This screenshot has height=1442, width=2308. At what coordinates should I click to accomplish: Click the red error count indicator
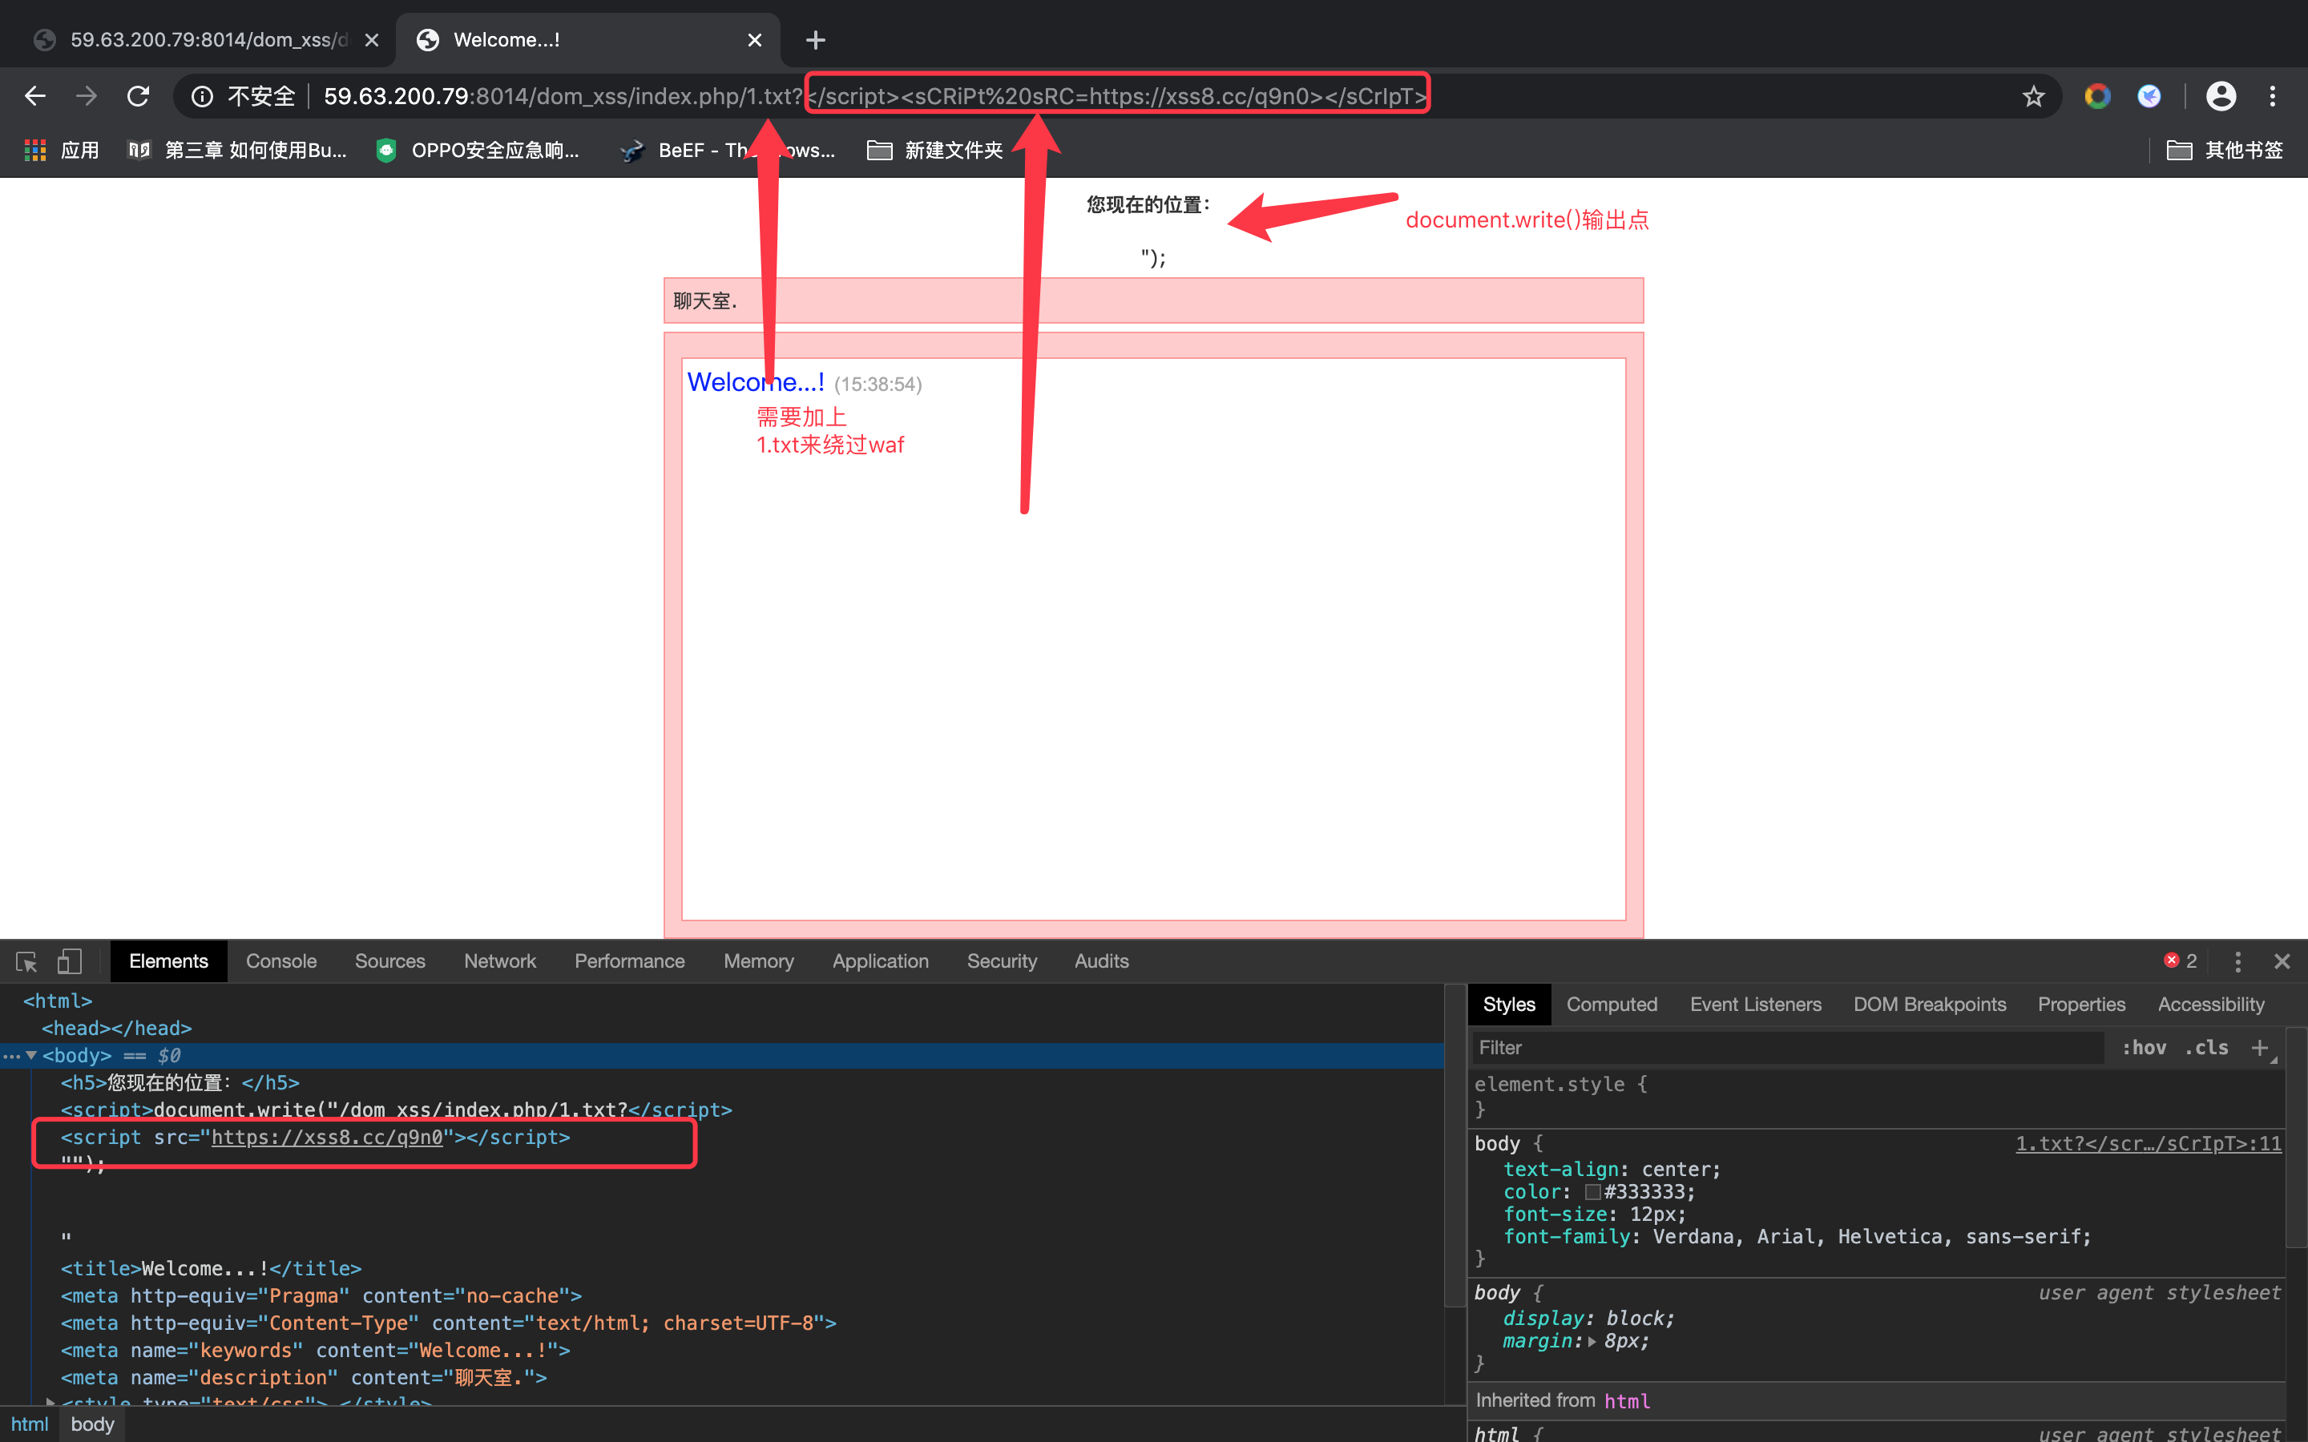pos(2181,961)
